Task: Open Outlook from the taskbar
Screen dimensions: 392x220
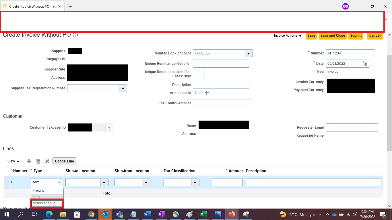Action: pyautogui.click(x=105, y=214)
